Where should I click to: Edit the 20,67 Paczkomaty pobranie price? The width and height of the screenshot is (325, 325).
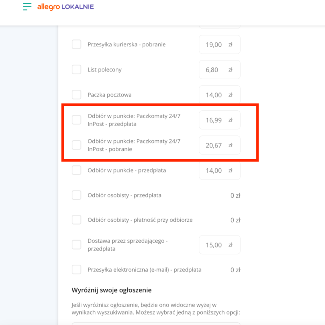tap(214, 145)
